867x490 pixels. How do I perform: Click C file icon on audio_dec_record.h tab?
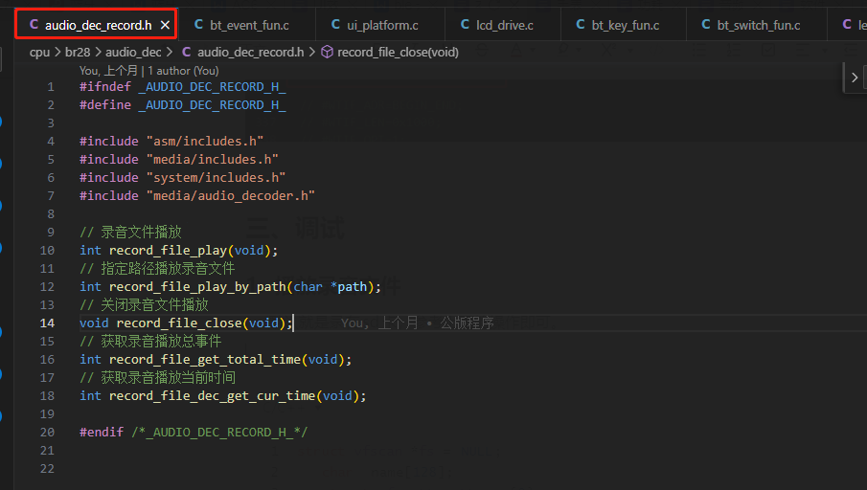point(34,25)
